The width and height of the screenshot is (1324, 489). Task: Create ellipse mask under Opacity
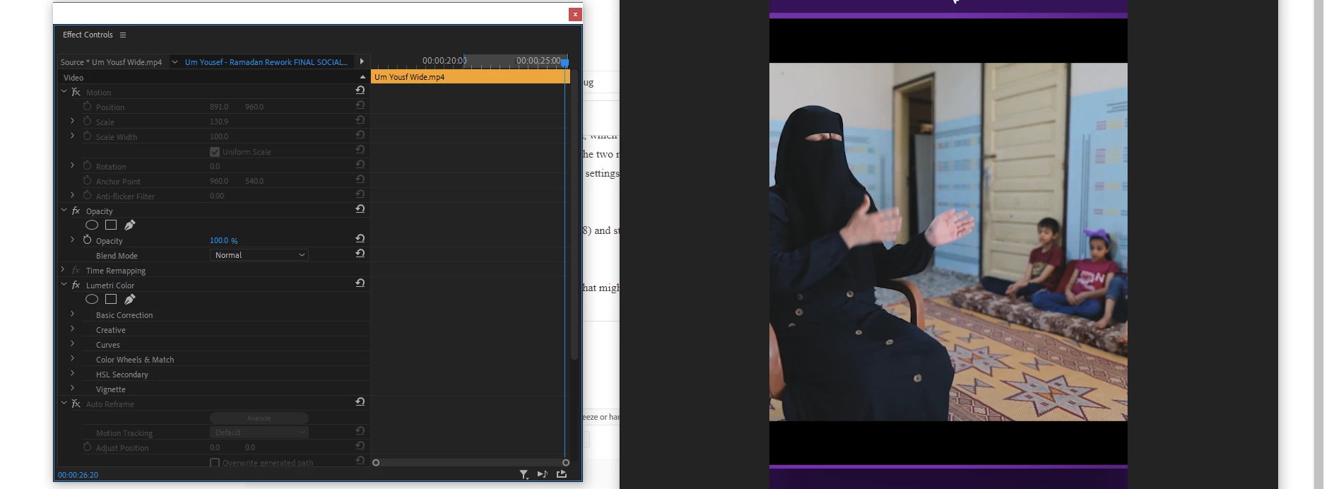pyautogui.click(x=92, y=225)
